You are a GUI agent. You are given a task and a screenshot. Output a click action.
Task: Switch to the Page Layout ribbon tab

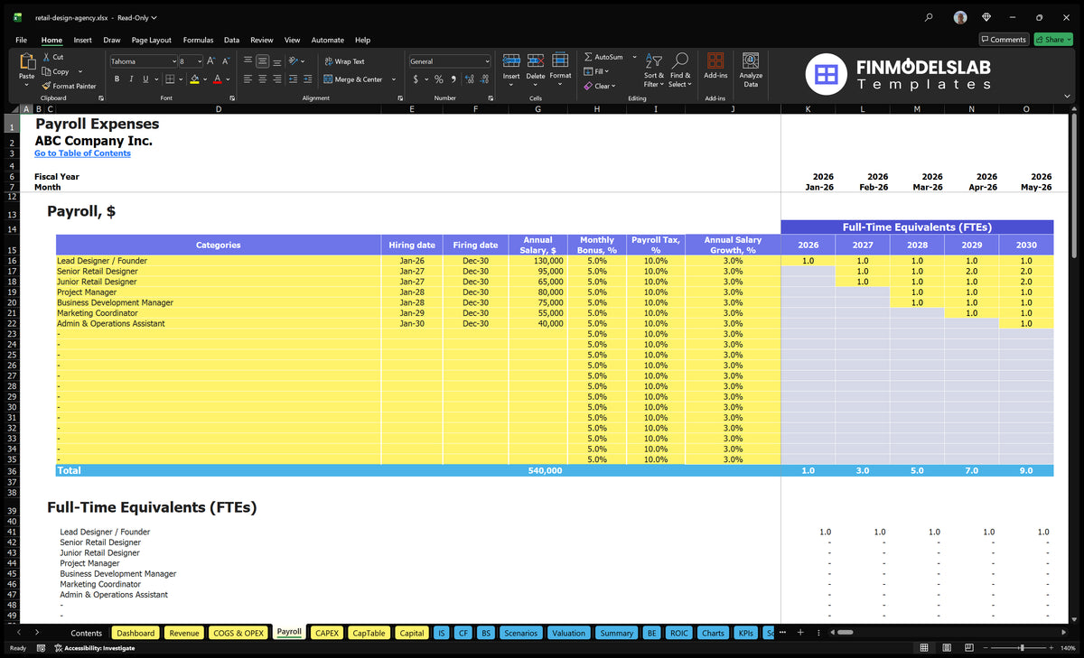[x=151, y=40]
